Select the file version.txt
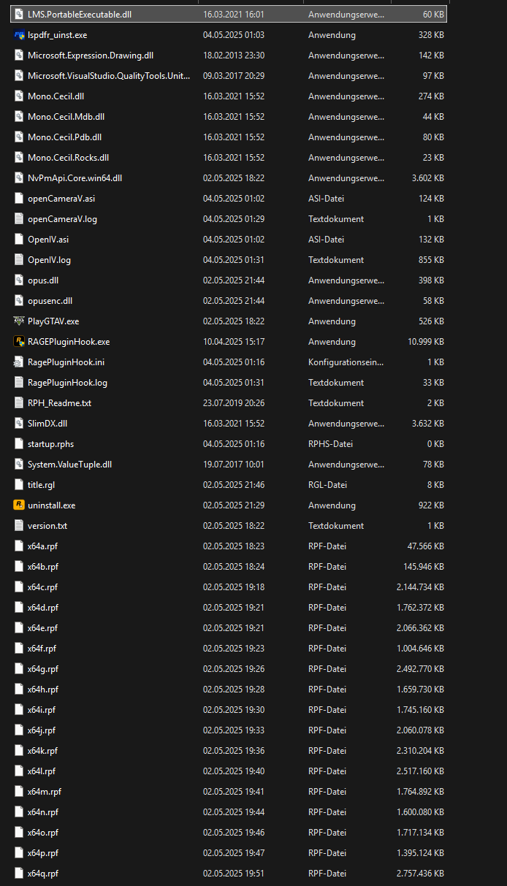This screenshot has width=507, height=886. point(47,526)
